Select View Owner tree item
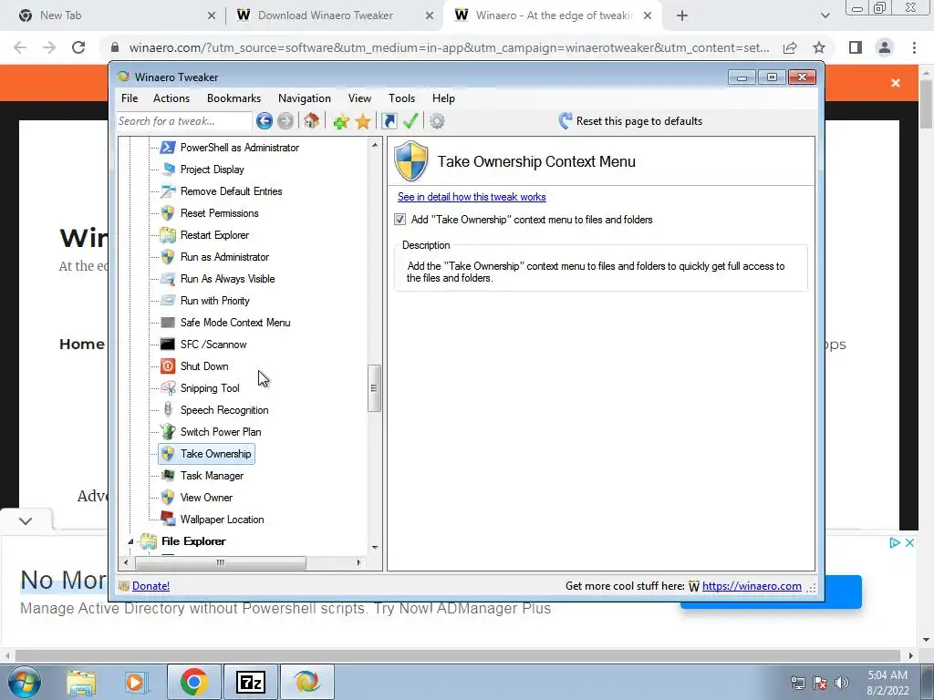The image size is (934, 700). click(206, 498)
